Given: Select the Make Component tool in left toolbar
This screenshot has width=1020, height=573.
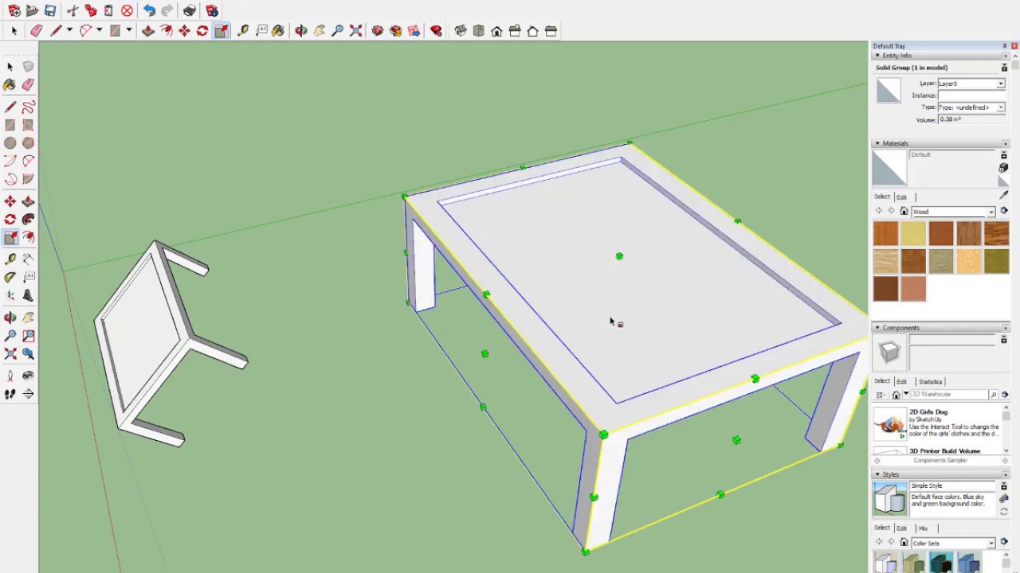Looking at the screenshot, I should coord(28,67).
